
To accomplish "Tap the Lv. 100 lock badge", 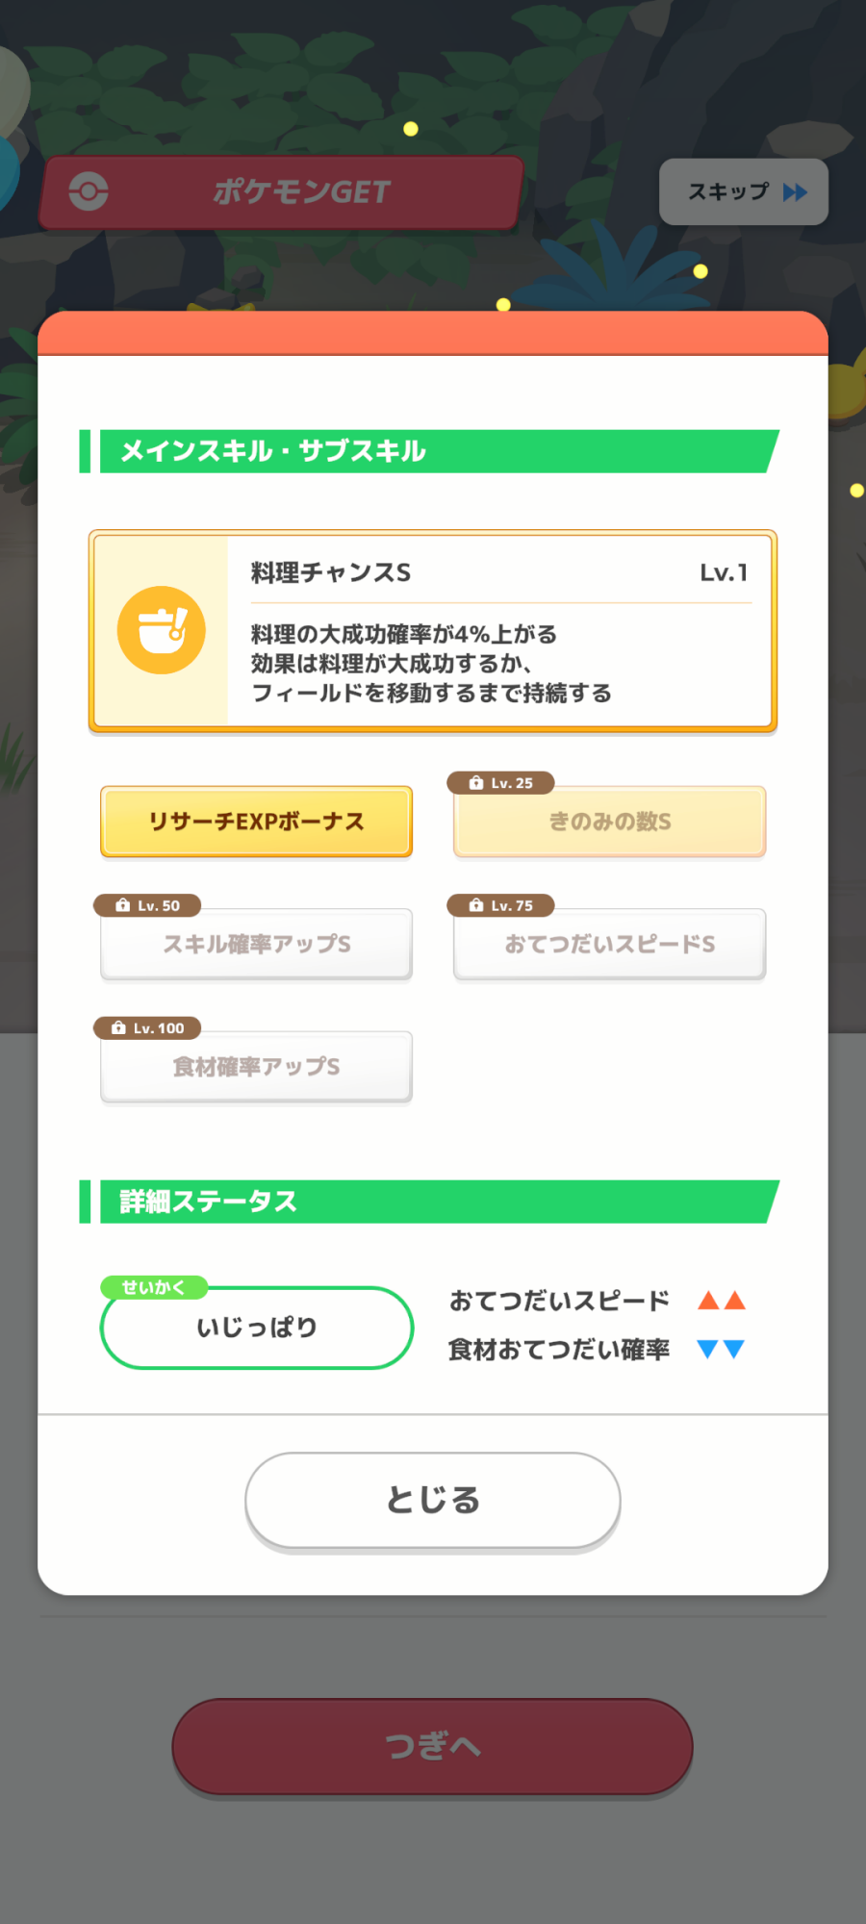I will (x=147, y=1027).
